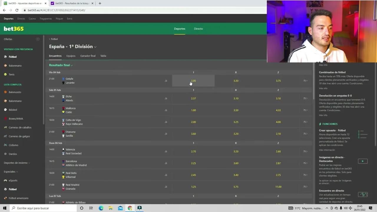
Task: Open stats icon for Barcelona vs Atlético
Action: (166, 163)
